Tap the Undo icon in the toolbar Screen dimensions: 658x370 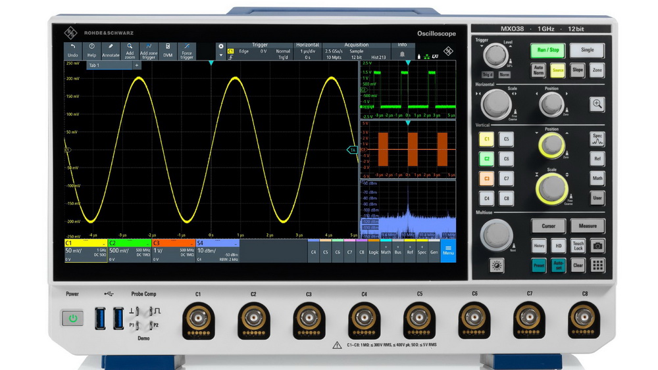pyautogui.click(x=72, y=51)
